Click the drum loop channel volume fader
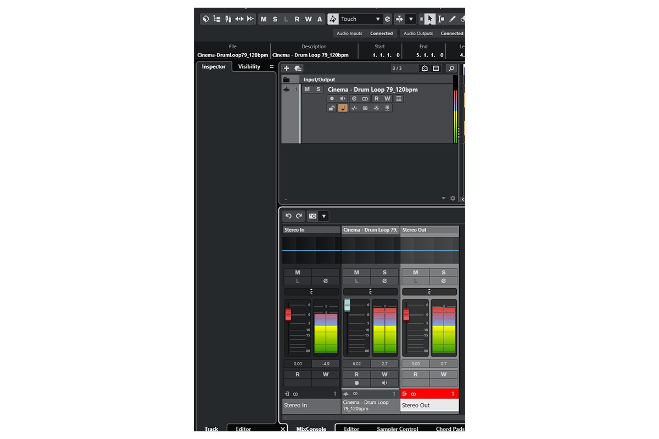Image resolution: width=659 pixels, height=439 pixels. click(x=347, y=305)
